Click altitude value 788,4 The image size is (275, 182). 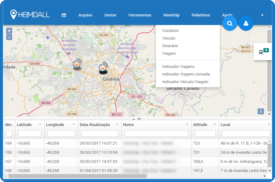click(198, 162)
